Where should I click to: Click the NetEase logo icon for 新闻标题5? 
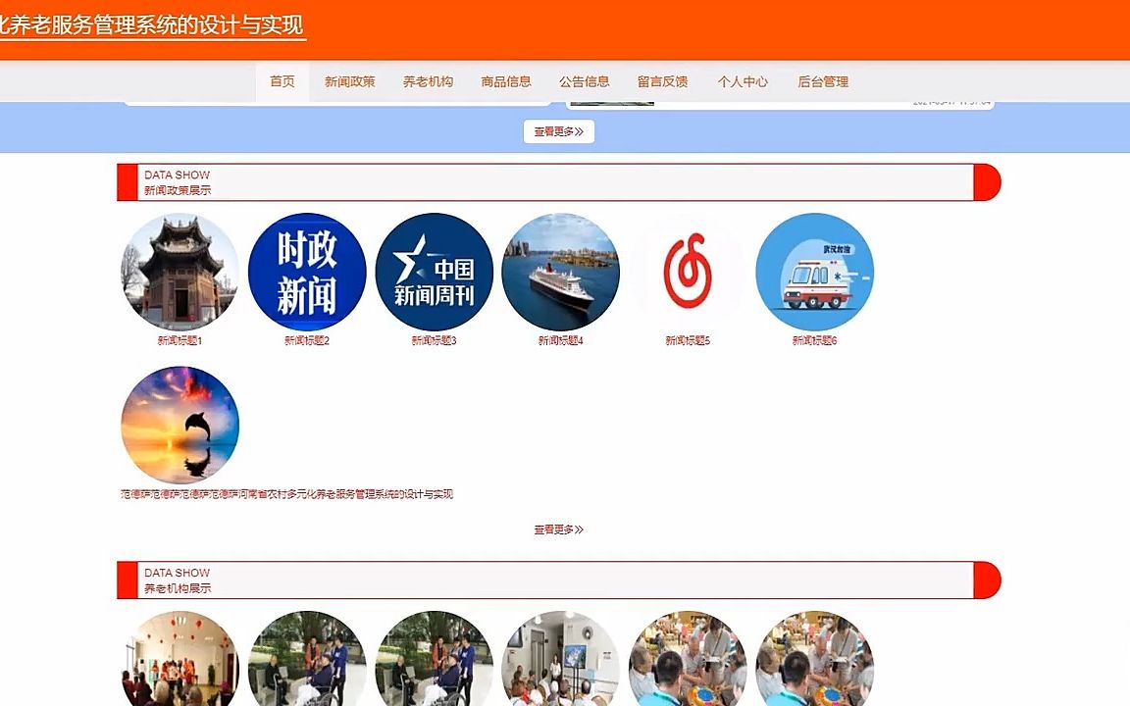687,272
